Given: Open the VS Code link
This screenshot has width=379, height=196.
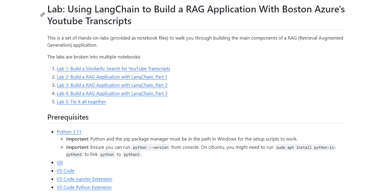Looking at the screenshot, I should (x=66, y=171).
